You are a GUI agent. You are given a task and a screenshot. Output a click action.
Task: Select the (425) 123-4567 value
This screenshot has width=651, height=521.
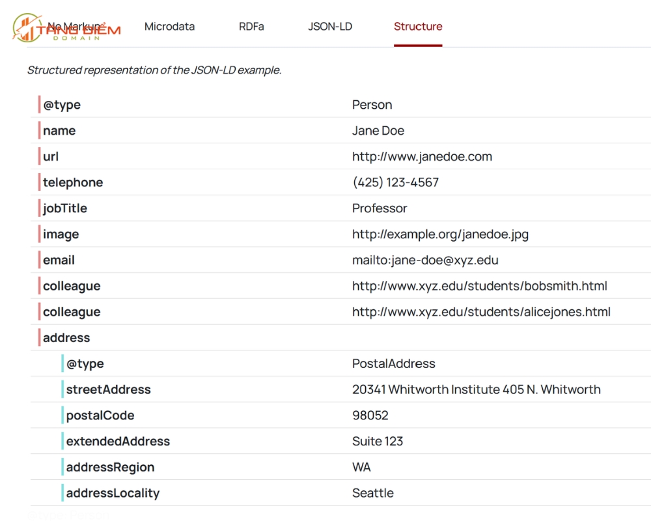396,182
